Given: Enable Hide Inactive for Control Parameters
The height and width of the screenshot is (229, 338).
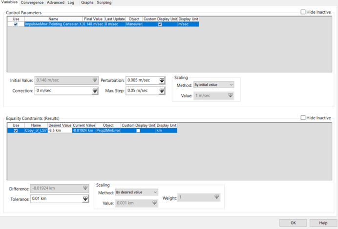Looking at the screenshot, I should [303, 12].
